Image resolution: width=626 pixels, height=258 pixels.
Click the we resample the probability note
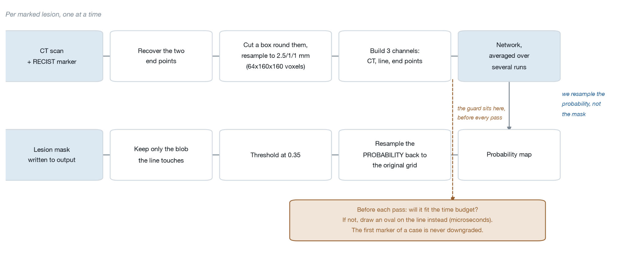583,104
